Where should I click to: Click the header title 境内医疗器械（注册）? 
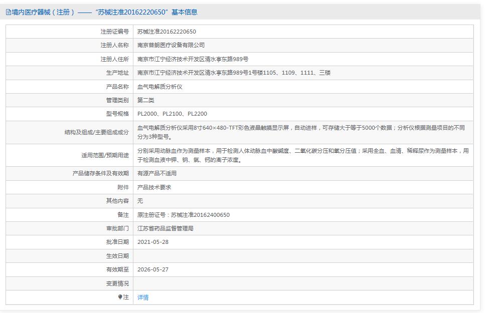click(43, 12)
